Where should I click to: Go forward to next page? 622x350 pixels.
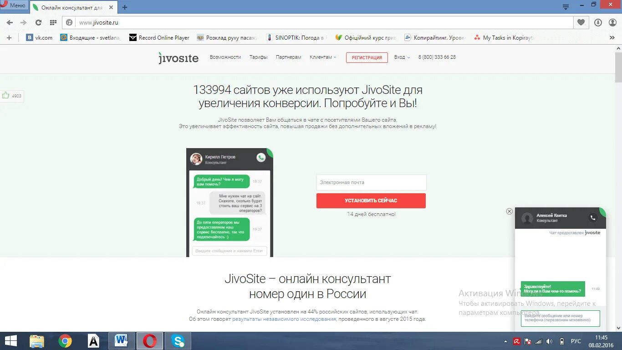[x=24, y=22]
